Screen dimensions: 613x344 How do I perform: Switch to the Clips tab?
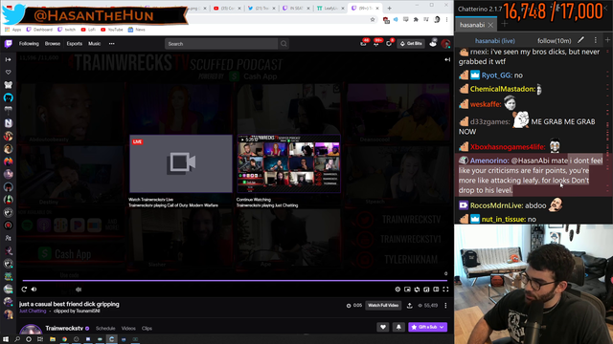click(147, 329)
